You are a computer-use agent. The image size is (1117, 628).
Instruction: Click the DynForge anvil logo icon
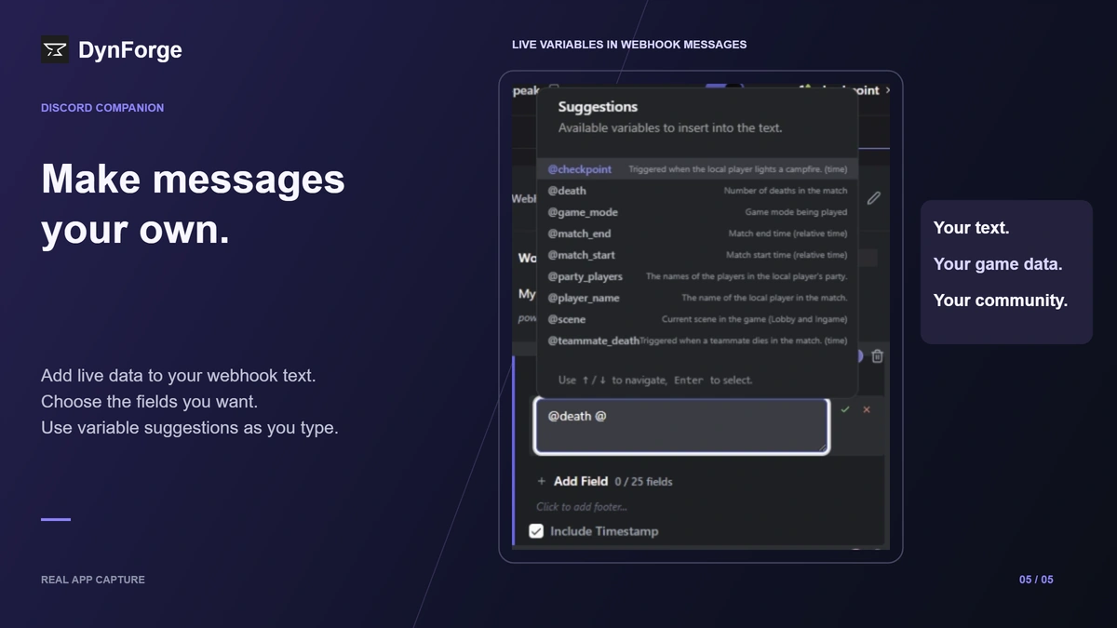click(x=55, y=50)
